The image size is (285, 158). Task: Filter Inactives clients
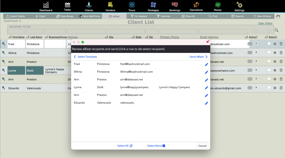coord(163,16)
